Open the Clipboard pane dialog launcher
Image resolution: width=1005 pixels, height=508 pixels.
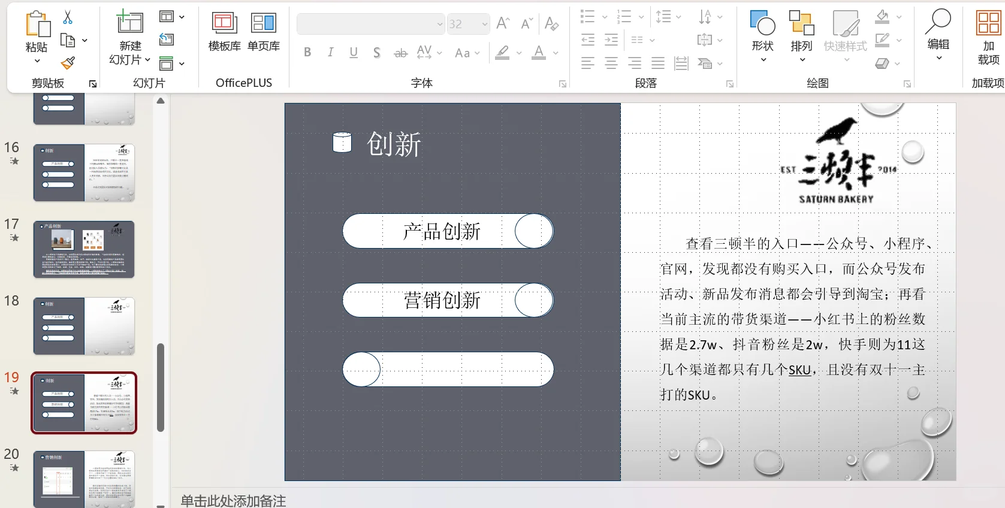[93, 84]
